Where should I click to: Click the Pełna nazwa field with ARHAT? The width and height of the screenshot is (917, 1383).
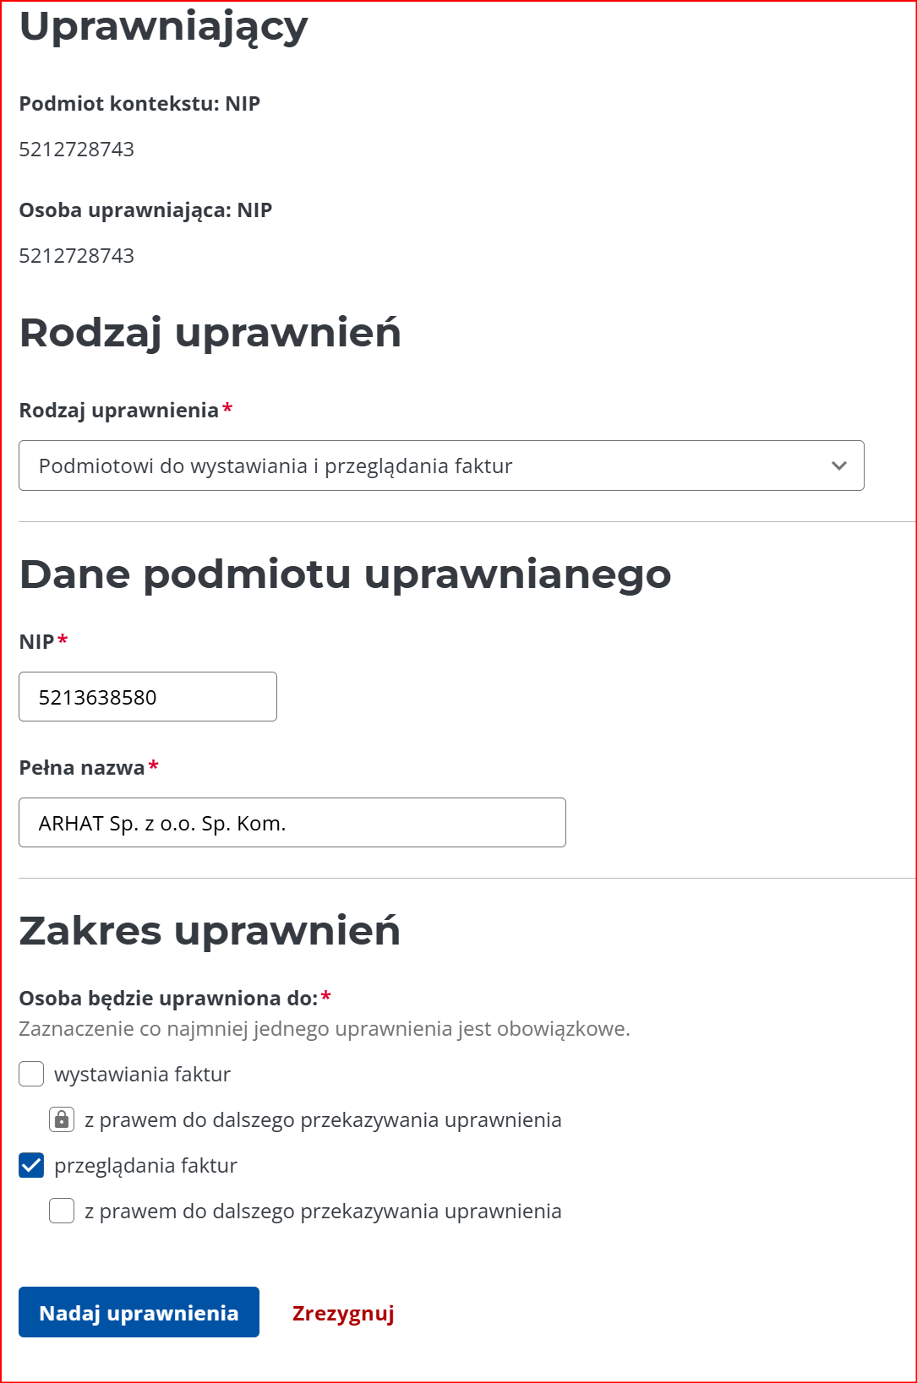[x=292, y=823]
